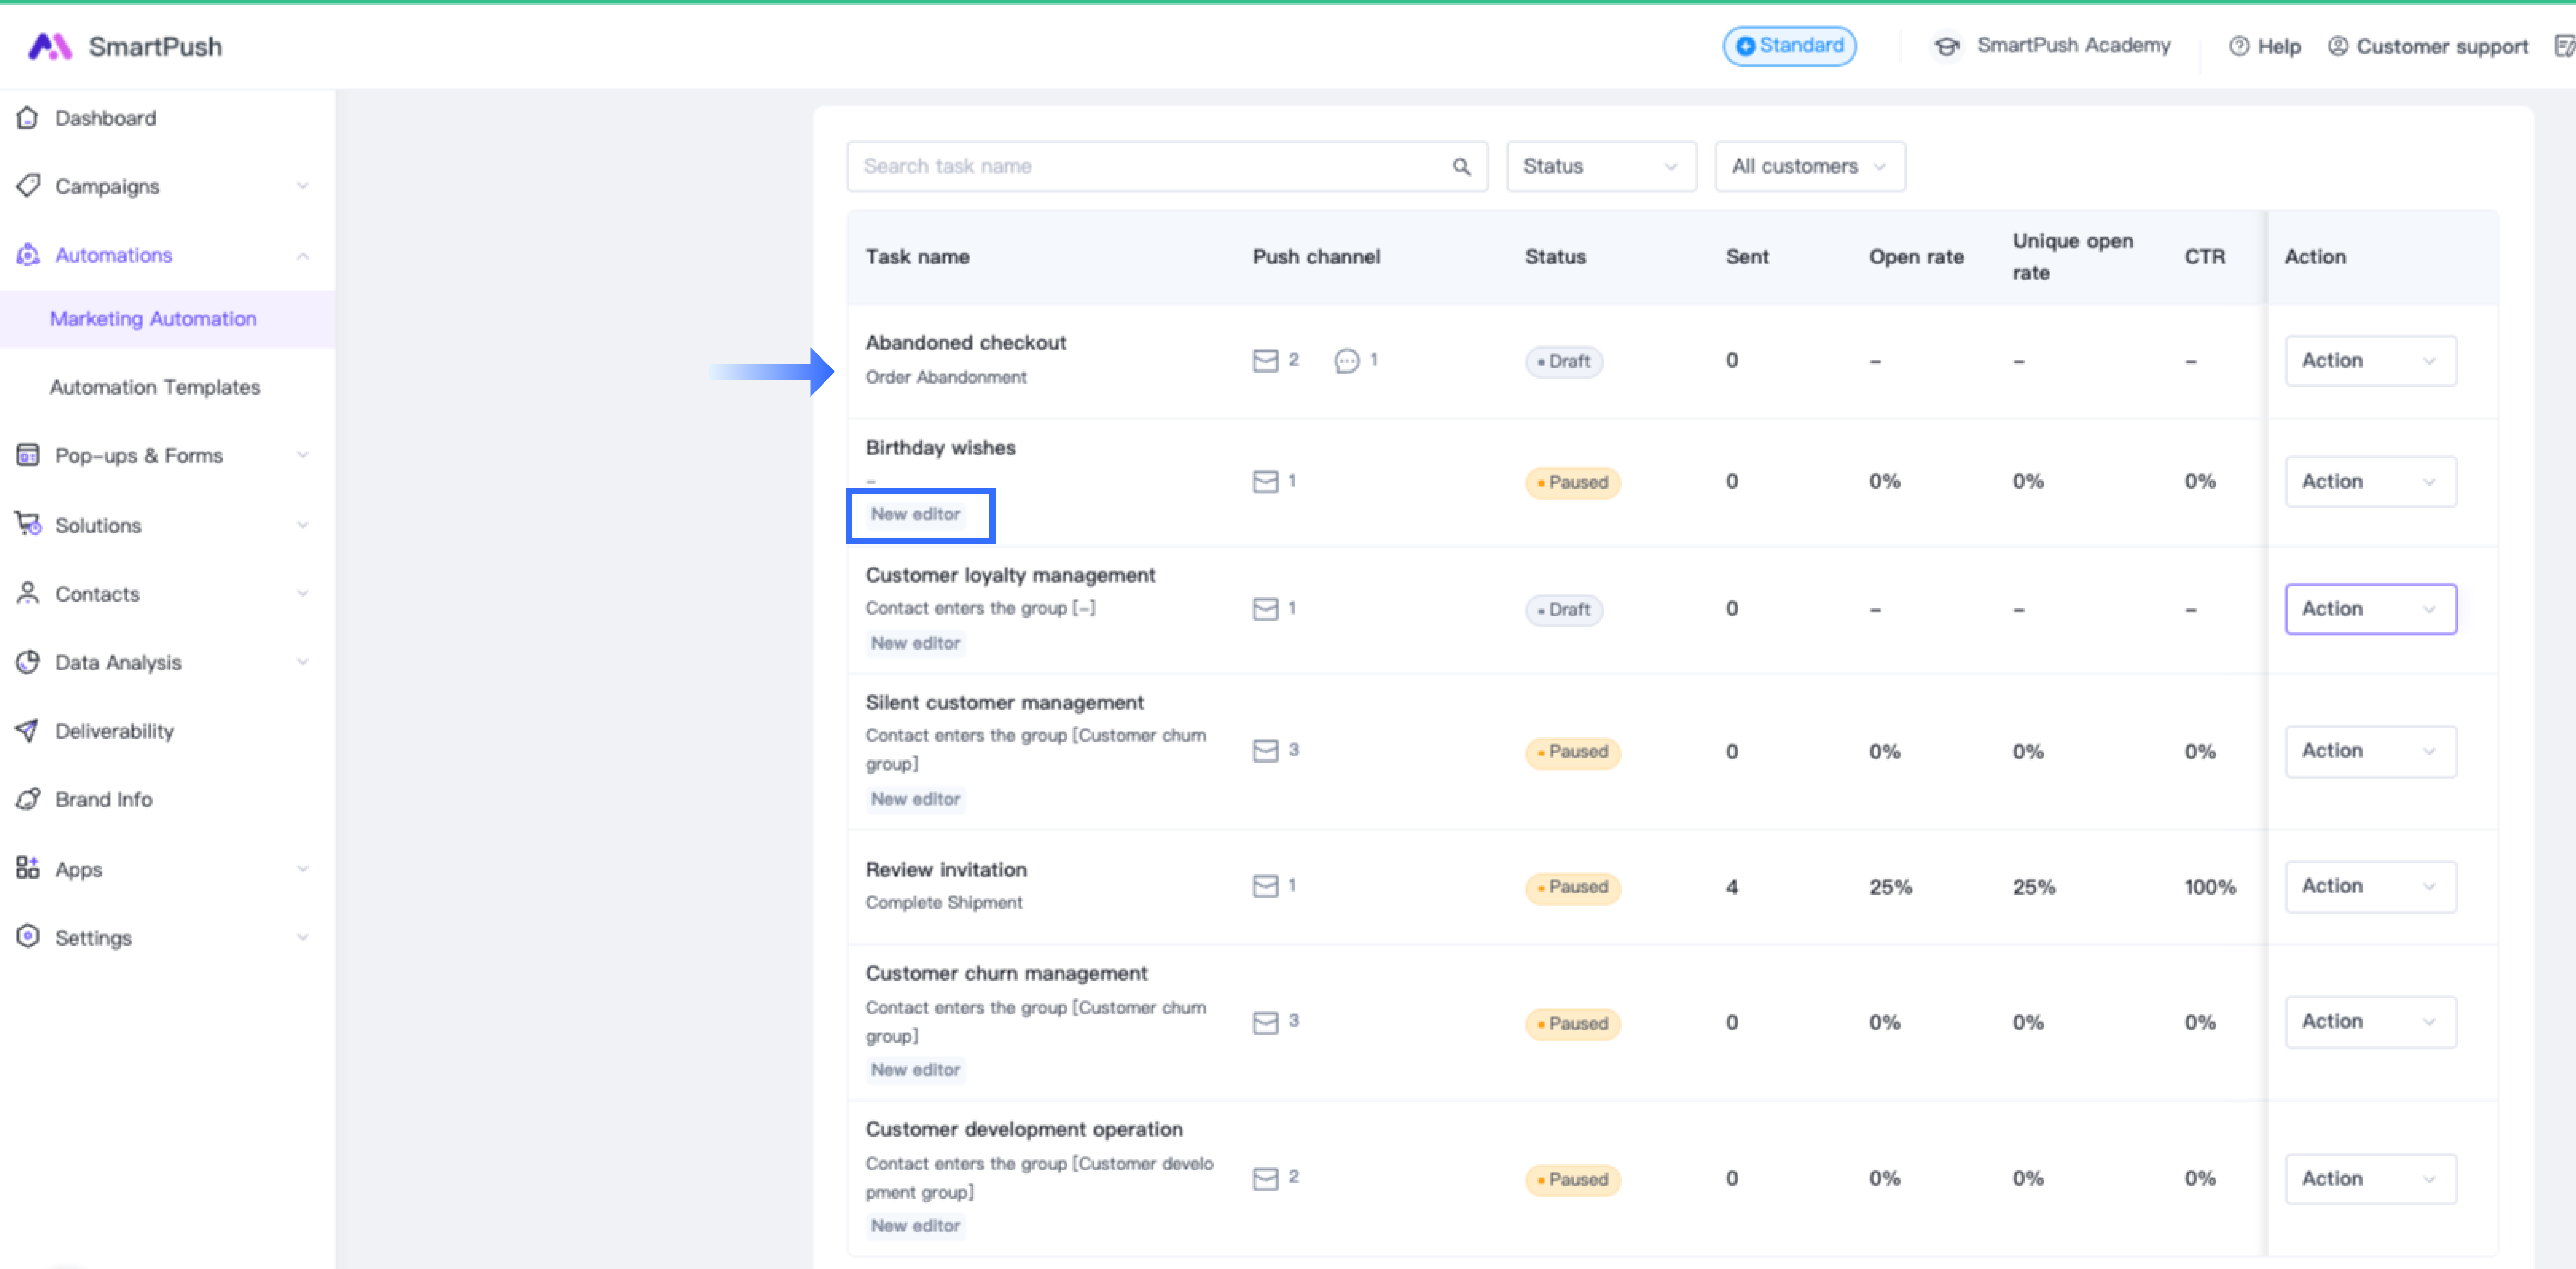Click the Brand Info icon
Image resolution: width=2576 pixels, height=1269 pixels.
(28, 799)
